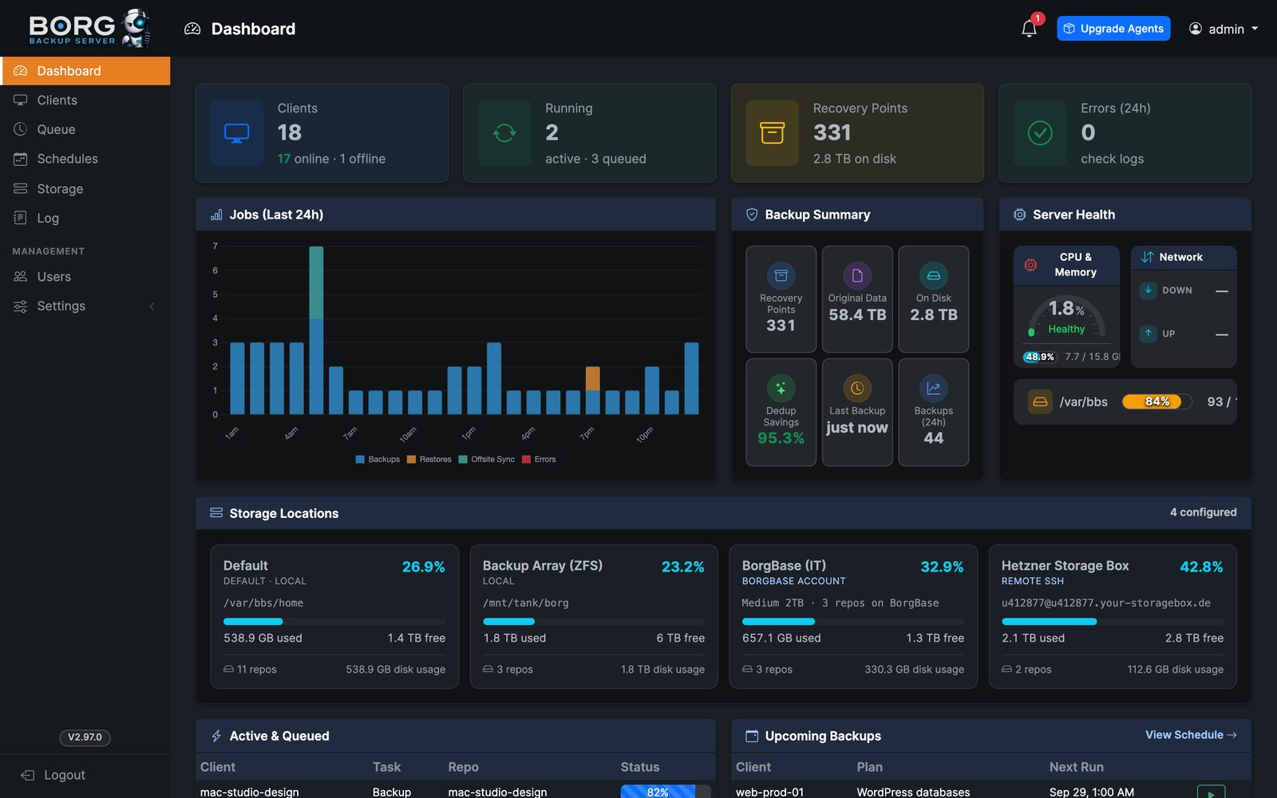Image resolution: width=1277 pixels, height=798 pixels.
Task: Click the Upgrade Agents button
Action: [1113, 29]
